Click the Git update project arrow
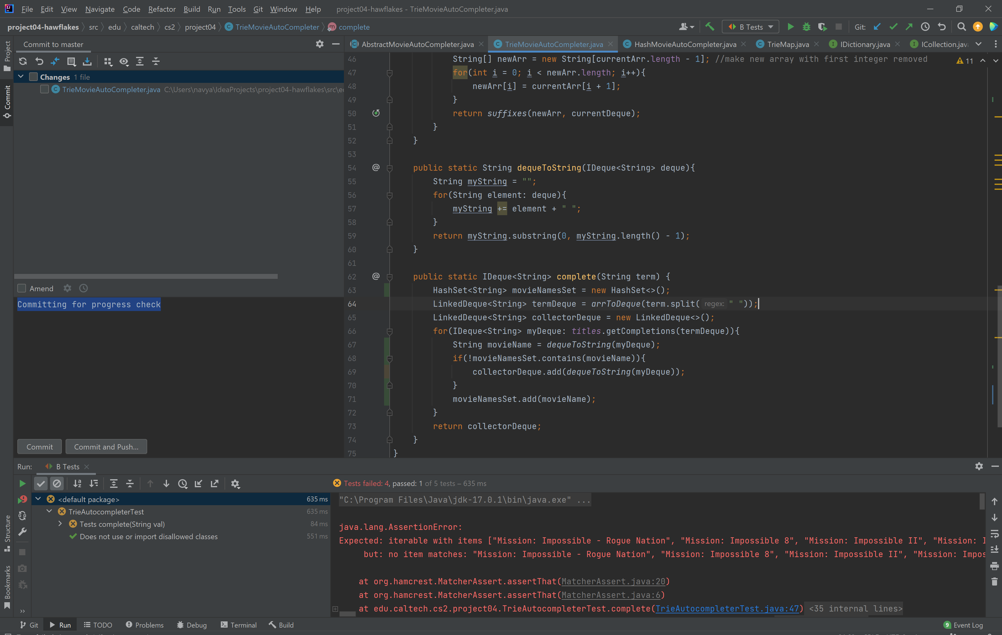Screen dimensions: 1002x635 pyautogui.click(x=877, y=27)
